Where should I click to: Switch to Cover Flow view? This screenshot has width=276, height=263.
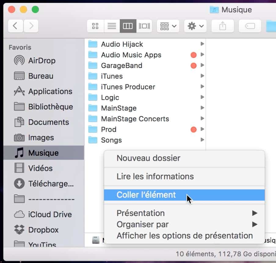[144, 26]
